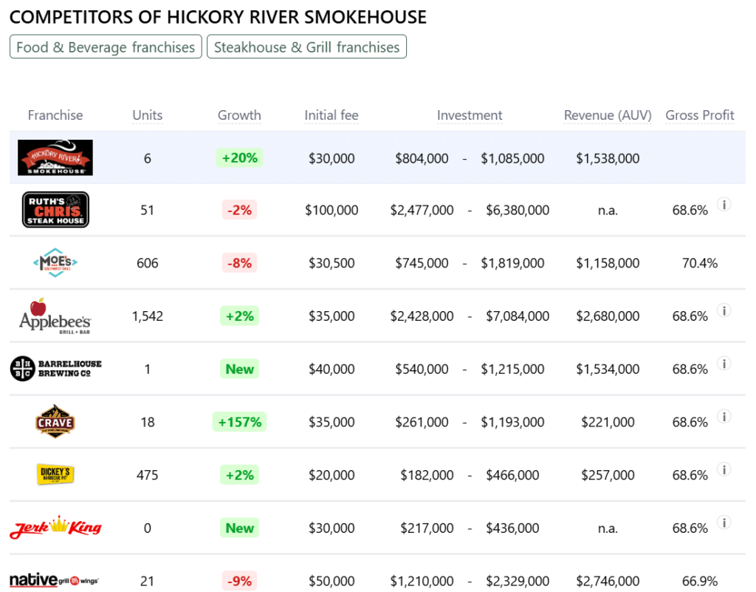Viewport: 756px width, 592px height.
Task: Click Dickey's +2% growth badge
Action: coord(239,475)
